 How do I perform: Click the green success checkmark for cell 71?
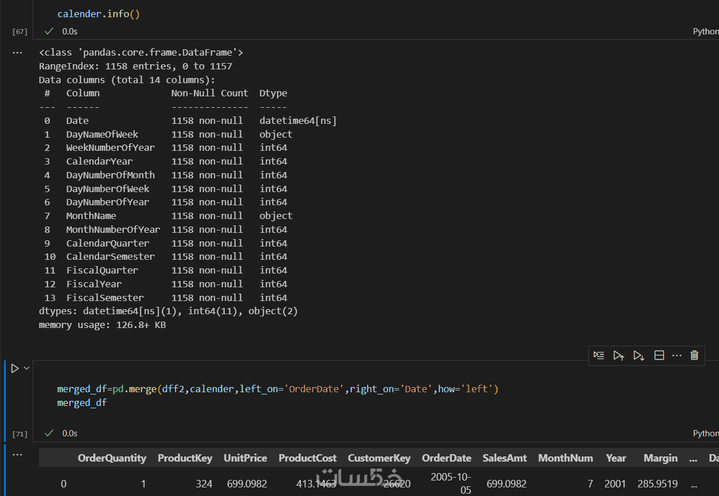(49, 433)
